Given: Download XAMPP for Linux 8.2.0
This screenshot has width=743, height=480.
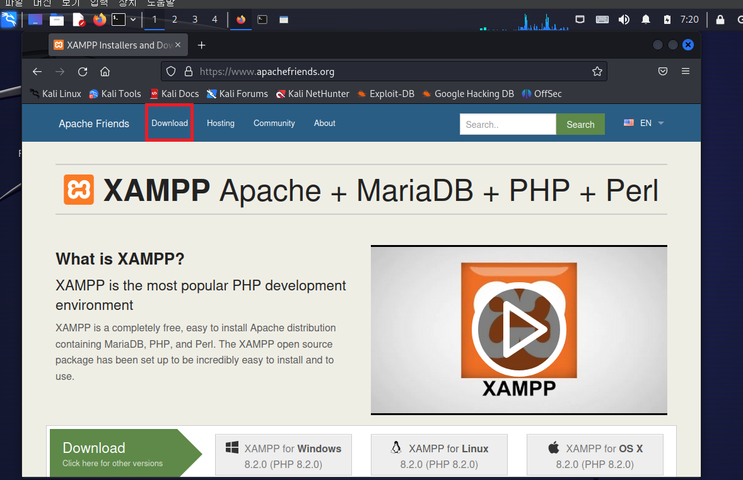Looking at the screenshot, I should click(x=439, y=455).
